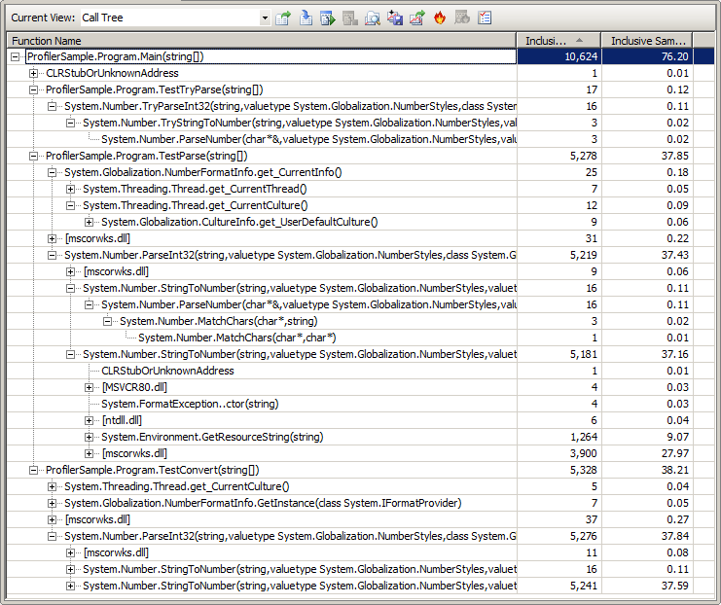
Task: Expand the CultureInfo.get_UserDefaultCulture node
Action: pyautogui.click(x=89, y=223)
